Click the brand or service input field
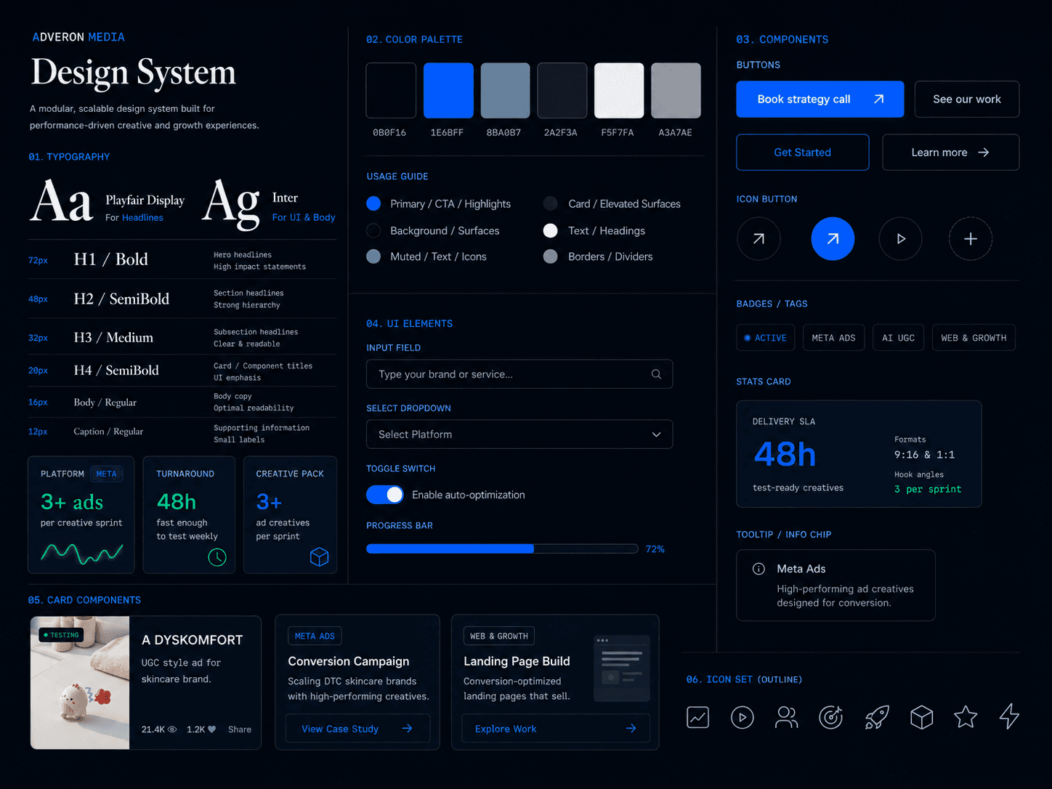 (x=519, y=374)
